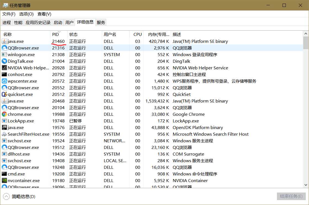Select the SearchFilterHost.exe process name
The height and width of the screenshot is (205, 309).
coord(28,134)
